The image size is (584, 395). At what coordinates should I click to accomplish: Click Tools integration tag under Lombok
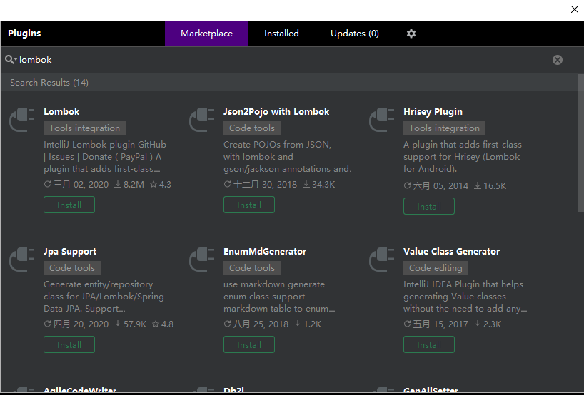[x=84, y=128]
